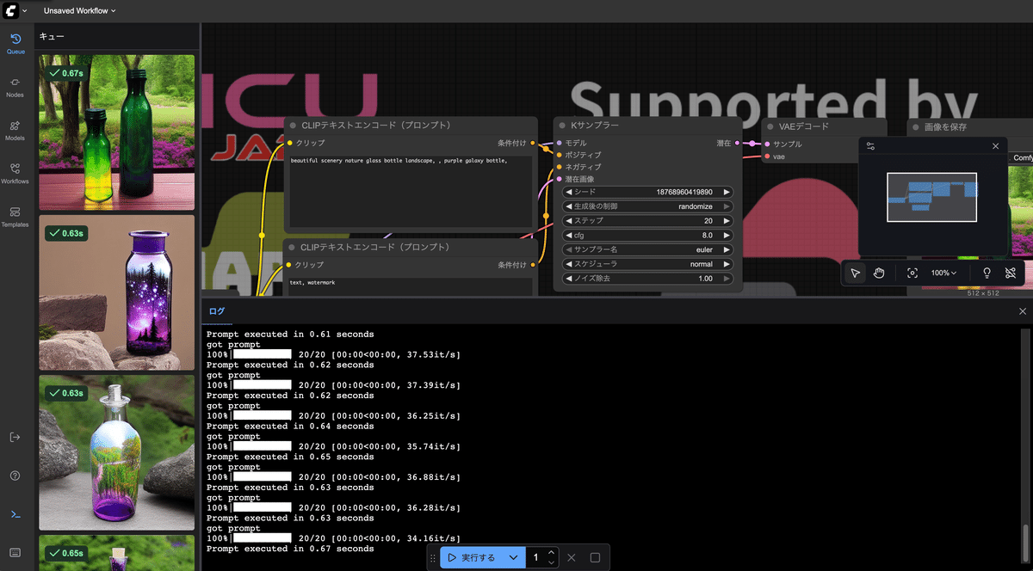Open the Templates sidebar panel
Viewport: 1033px width, 571px height.
(15, 217)
